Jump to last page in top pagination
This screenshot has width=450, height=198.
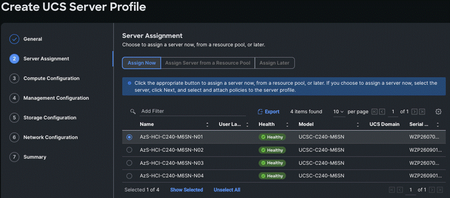(x=422, y=112)
